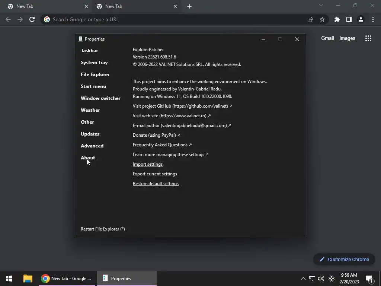Open Learn more managing these settings

pyautogui.click(x=170, y=155)
